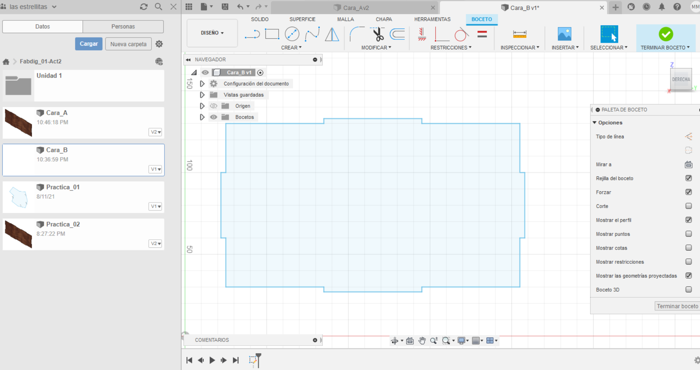Apply the Tangent constraint icon

462,34
